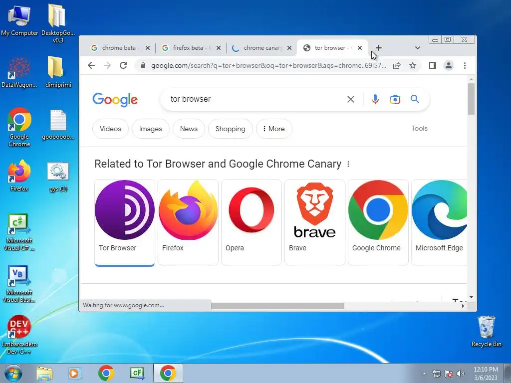Image resolution: width=511 pixels, height=383 pixels.
Task: Open options dots next to Related heading
Action: point(348,164)
